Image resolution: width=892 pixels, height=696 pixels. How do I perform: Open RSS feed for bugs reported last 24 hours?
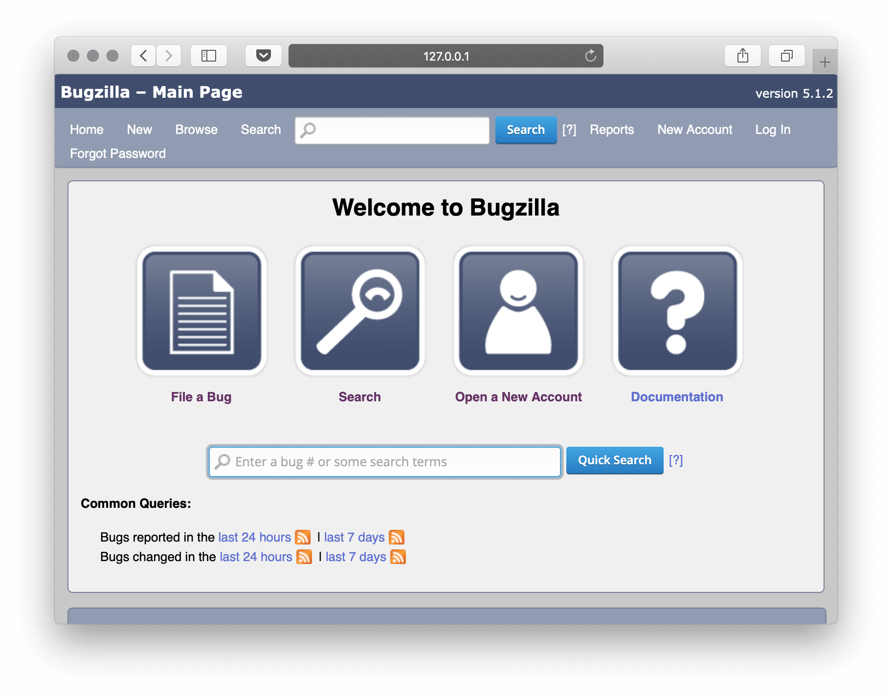coord(303,537)
